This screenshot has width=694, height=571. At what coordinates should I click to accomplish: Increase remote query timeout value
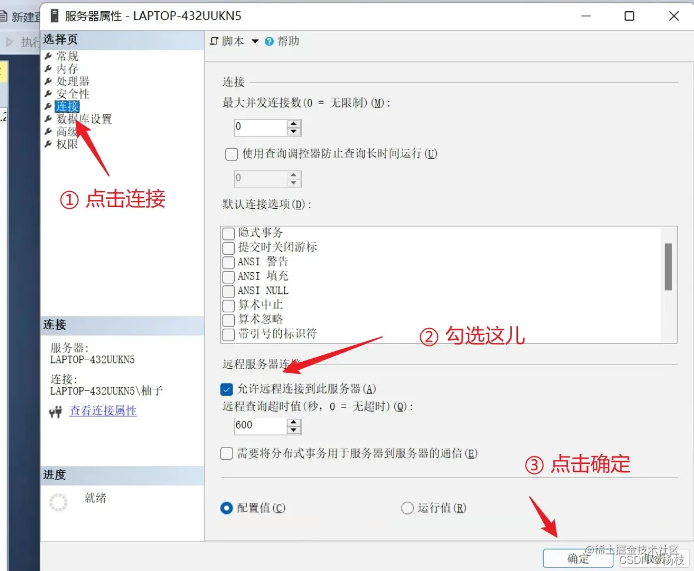pos(294,422)
